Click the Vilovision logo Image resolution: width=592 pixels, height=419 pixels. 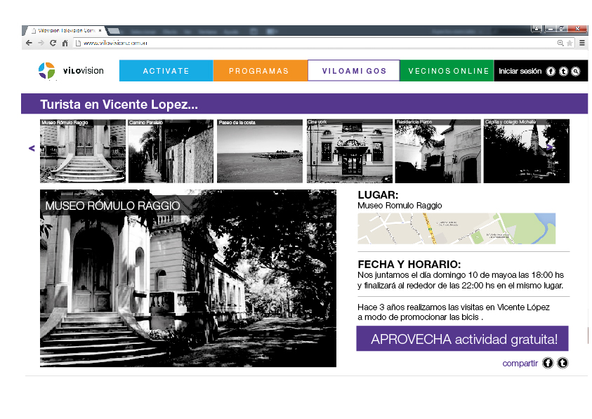click(70, 70)
